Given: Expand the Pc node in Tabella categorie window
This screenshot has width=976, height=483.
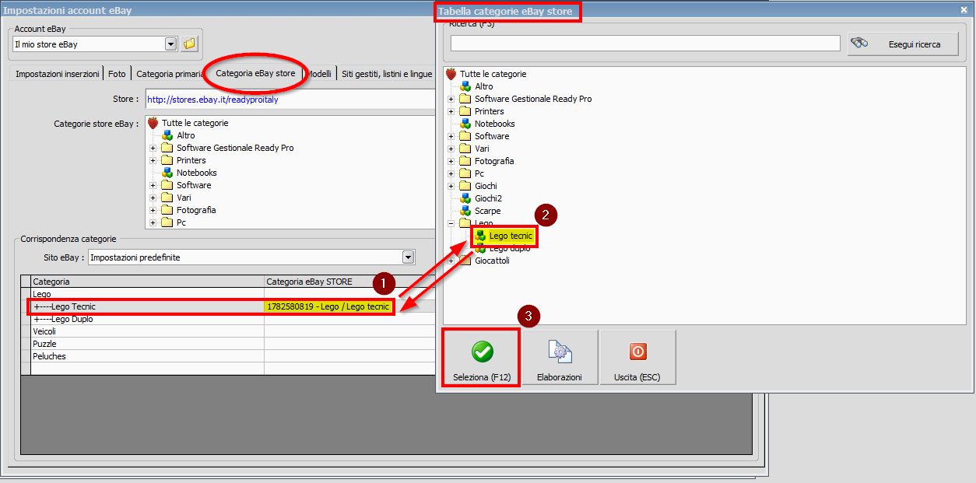Looking at the screenshot, I should 451,173.
